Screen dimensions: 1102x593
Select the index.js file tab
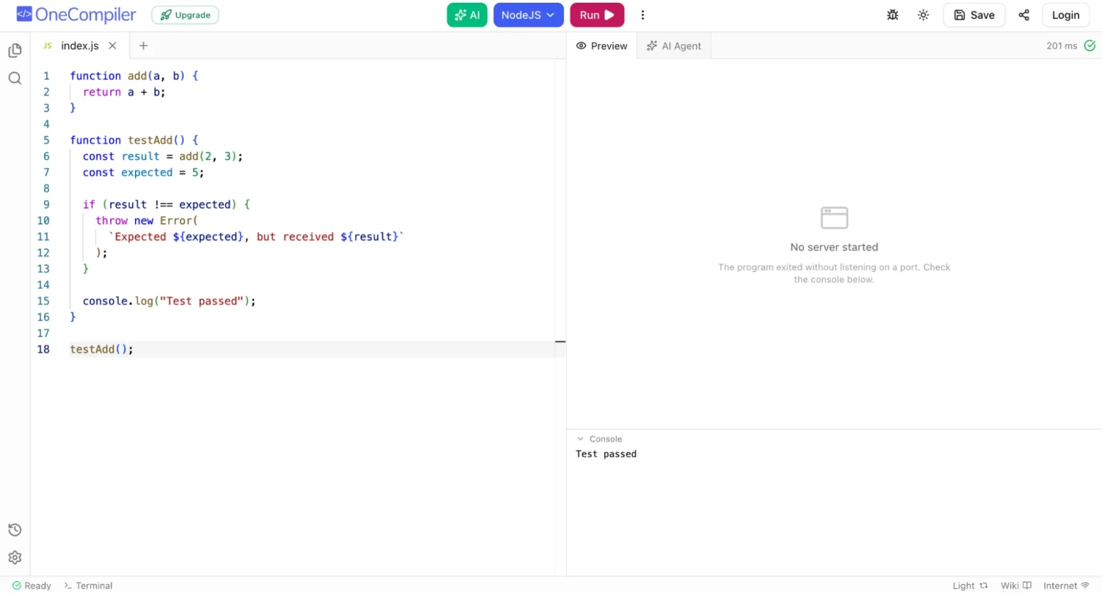pyautogui.click(x=79, y=45)
